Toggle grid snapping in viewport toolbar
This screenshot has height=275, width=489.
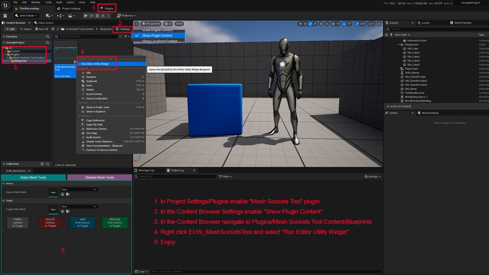[333, 24]
